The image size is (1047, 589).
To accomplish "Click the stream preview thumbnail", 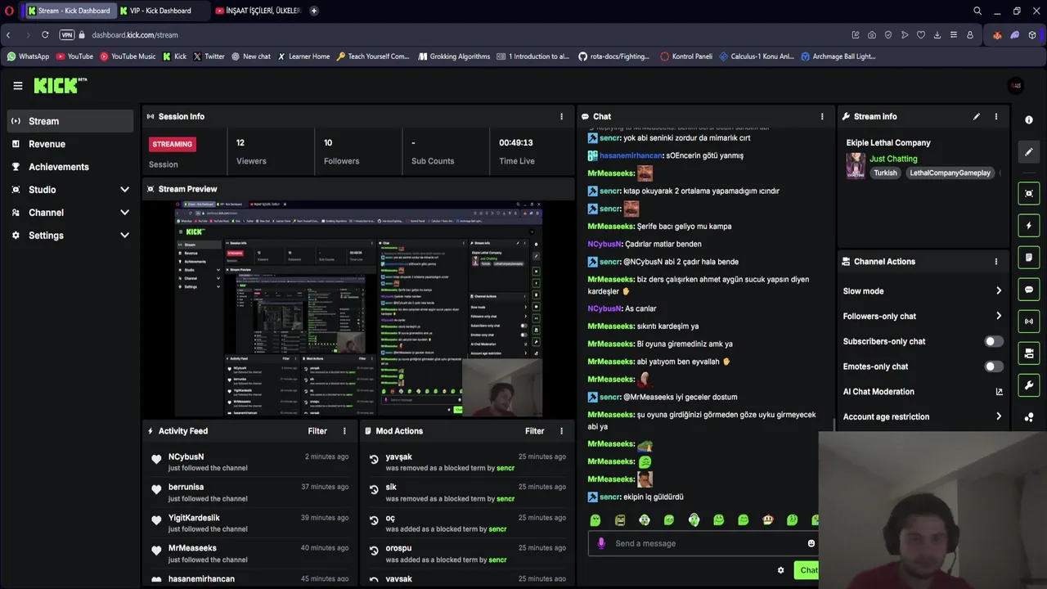I will tap(358, 308).
